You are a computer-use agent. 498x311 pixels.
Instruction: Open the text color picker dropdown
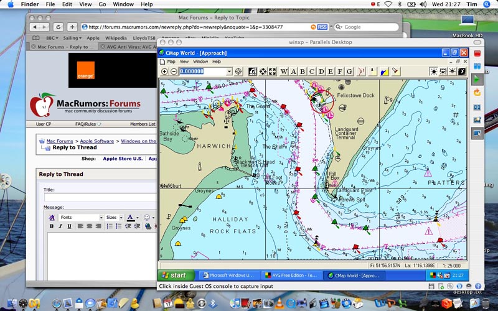click(138, 218)
